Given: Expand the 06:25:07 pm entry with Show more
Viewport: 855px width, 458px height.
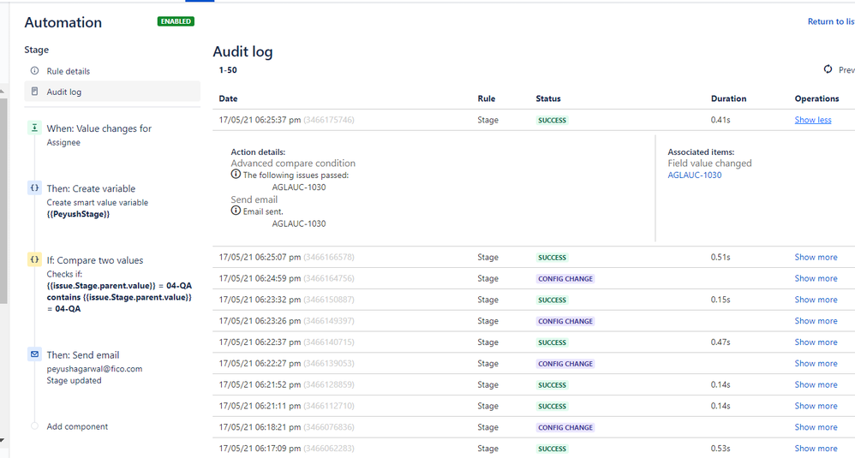Looking at the screenshot, I should [x=816, y=257].
